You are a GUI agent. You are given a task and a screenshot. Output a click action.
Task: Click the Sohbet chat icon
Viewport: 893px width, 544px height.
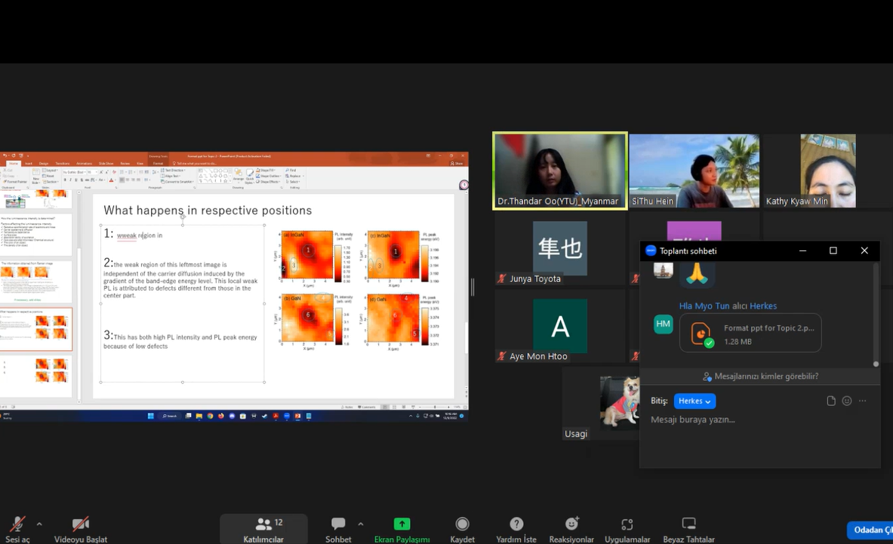(x=338, y=524)
